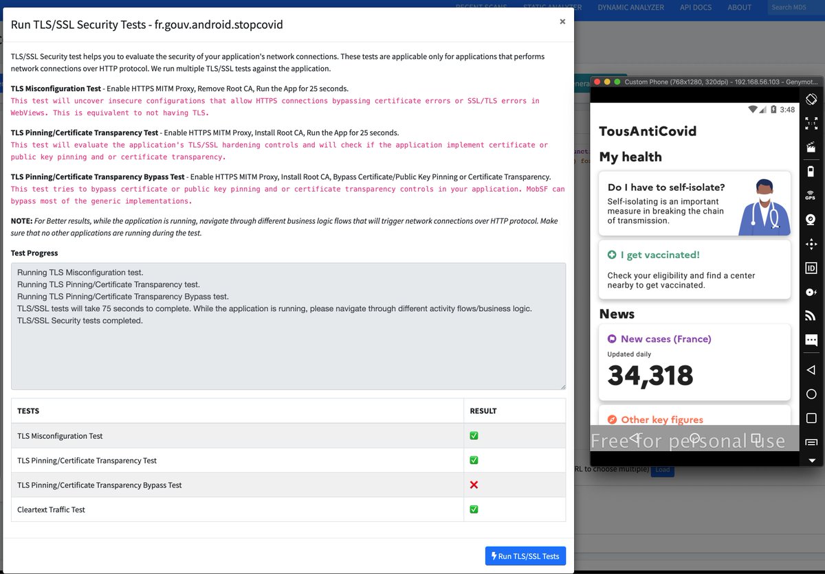
Task: Tap Android Home circle in Genymotion sidebar
Action: (x=811, y=394)
